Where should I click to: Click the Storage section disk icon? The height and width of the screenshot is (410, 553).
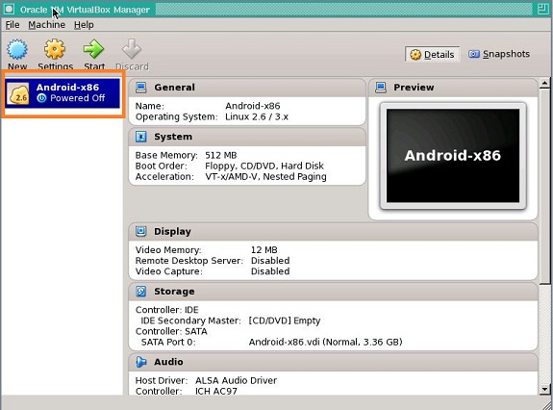[x=141, y=292]
